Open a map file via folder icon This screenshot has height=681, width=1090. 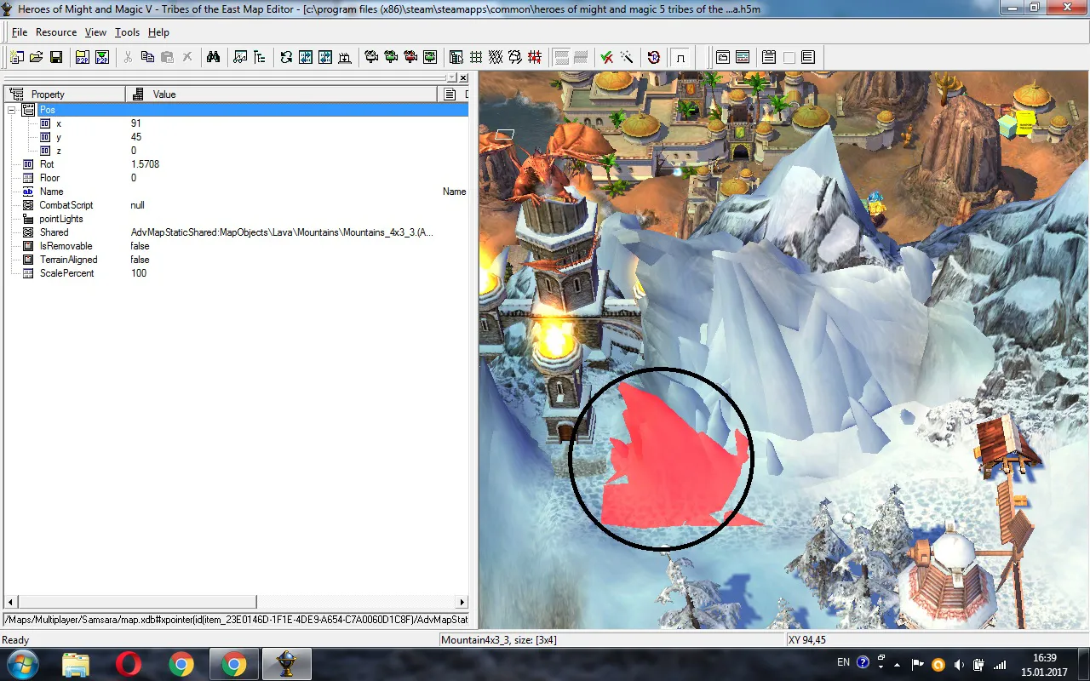coord(36,57)
